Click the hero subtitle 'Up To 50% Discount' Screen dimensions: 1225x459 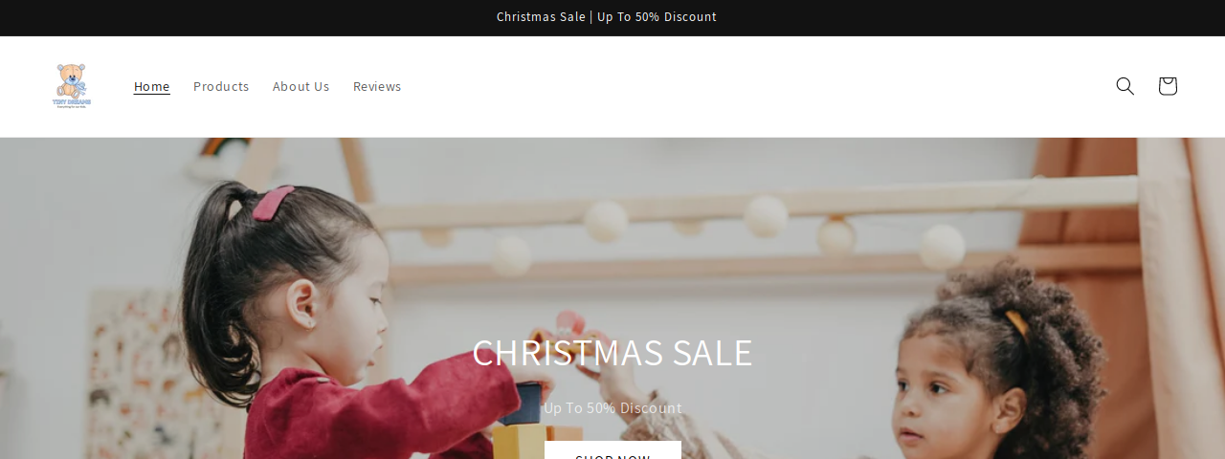point(612,408)
